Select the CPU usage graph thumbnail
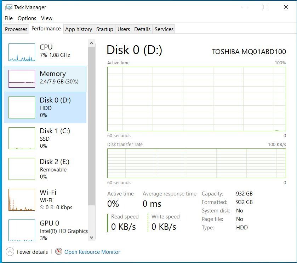This screenshot has height=263, width=297. pos(22,52)
